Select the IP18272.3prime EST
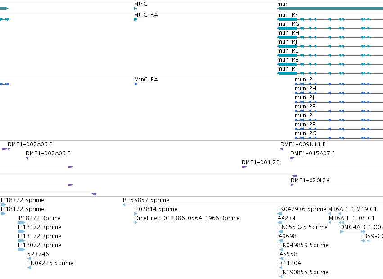The height and width of the screenshot is (279, 383). [x=39, y=218]
